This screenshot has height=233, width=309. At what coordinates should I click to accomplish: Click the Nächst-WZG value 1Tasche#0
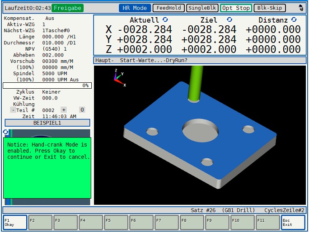[x=56, y=31]
